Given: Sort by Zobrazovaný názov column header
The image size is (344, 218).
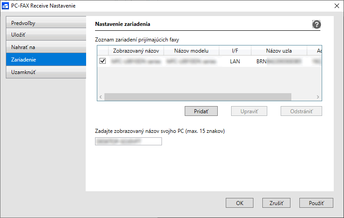Looking at the screenshot, I should 136,51.
